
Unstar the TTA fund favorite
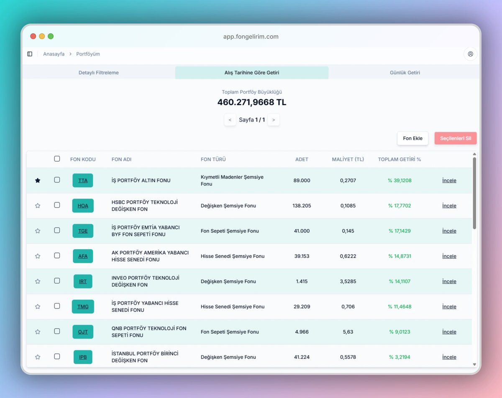click(38, 181)
